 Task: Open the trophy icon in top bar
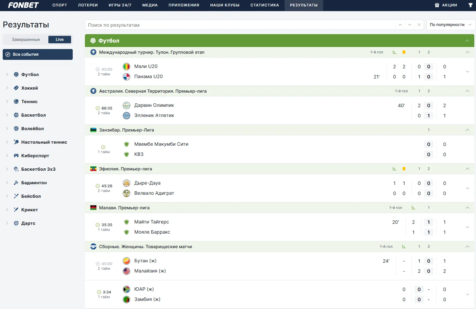point(470,5)
